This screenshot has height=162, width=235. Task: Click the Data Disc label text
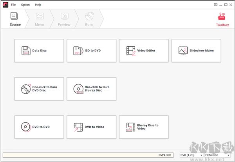40,51
